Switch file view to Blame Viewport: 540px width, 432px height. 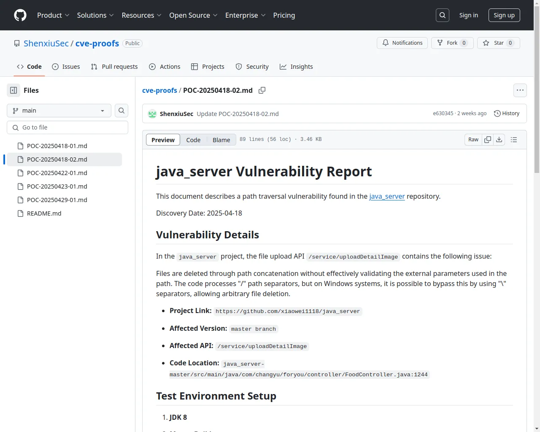[x=221, y=140]
